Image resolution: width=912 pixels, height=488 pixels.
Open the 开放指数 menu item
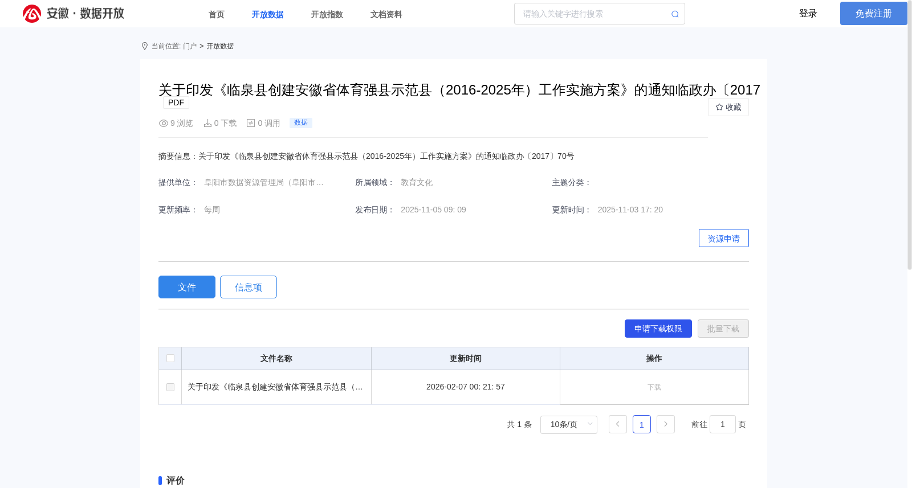click(x=327, y=14)
